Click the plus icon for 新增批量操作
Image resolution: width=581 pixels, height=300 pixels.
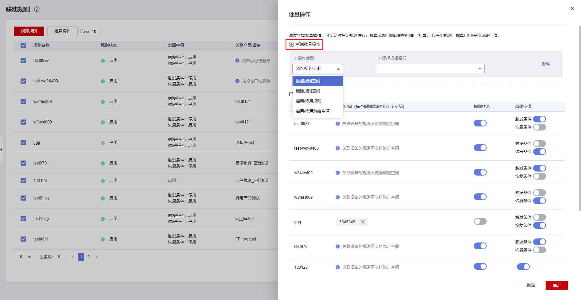[292, 44]
